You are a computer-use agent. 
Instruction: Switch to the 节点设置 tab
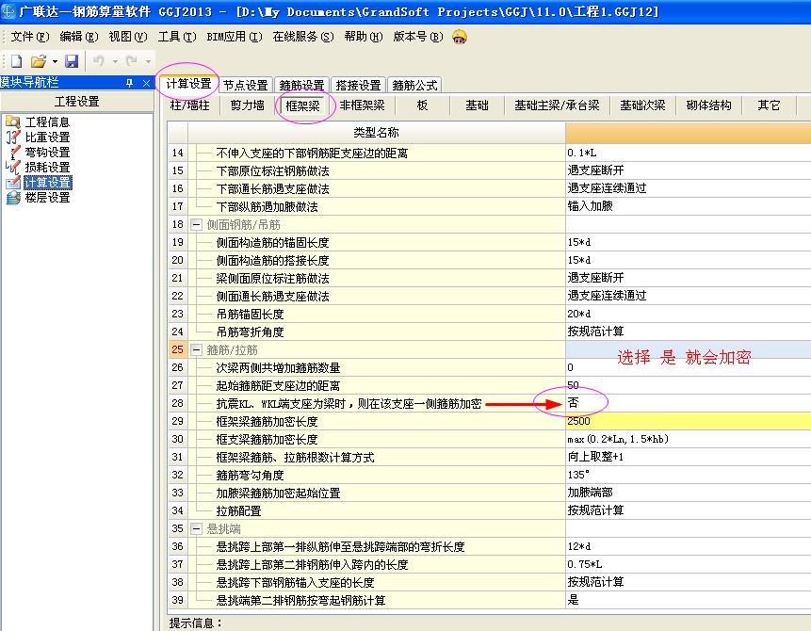245,85
